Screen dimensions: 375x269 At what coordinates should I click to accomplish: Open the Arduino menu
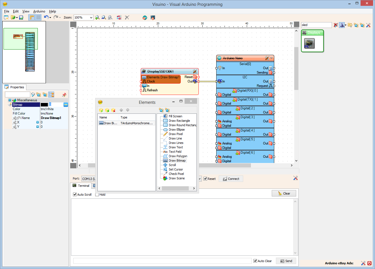[x=39, y=11]
